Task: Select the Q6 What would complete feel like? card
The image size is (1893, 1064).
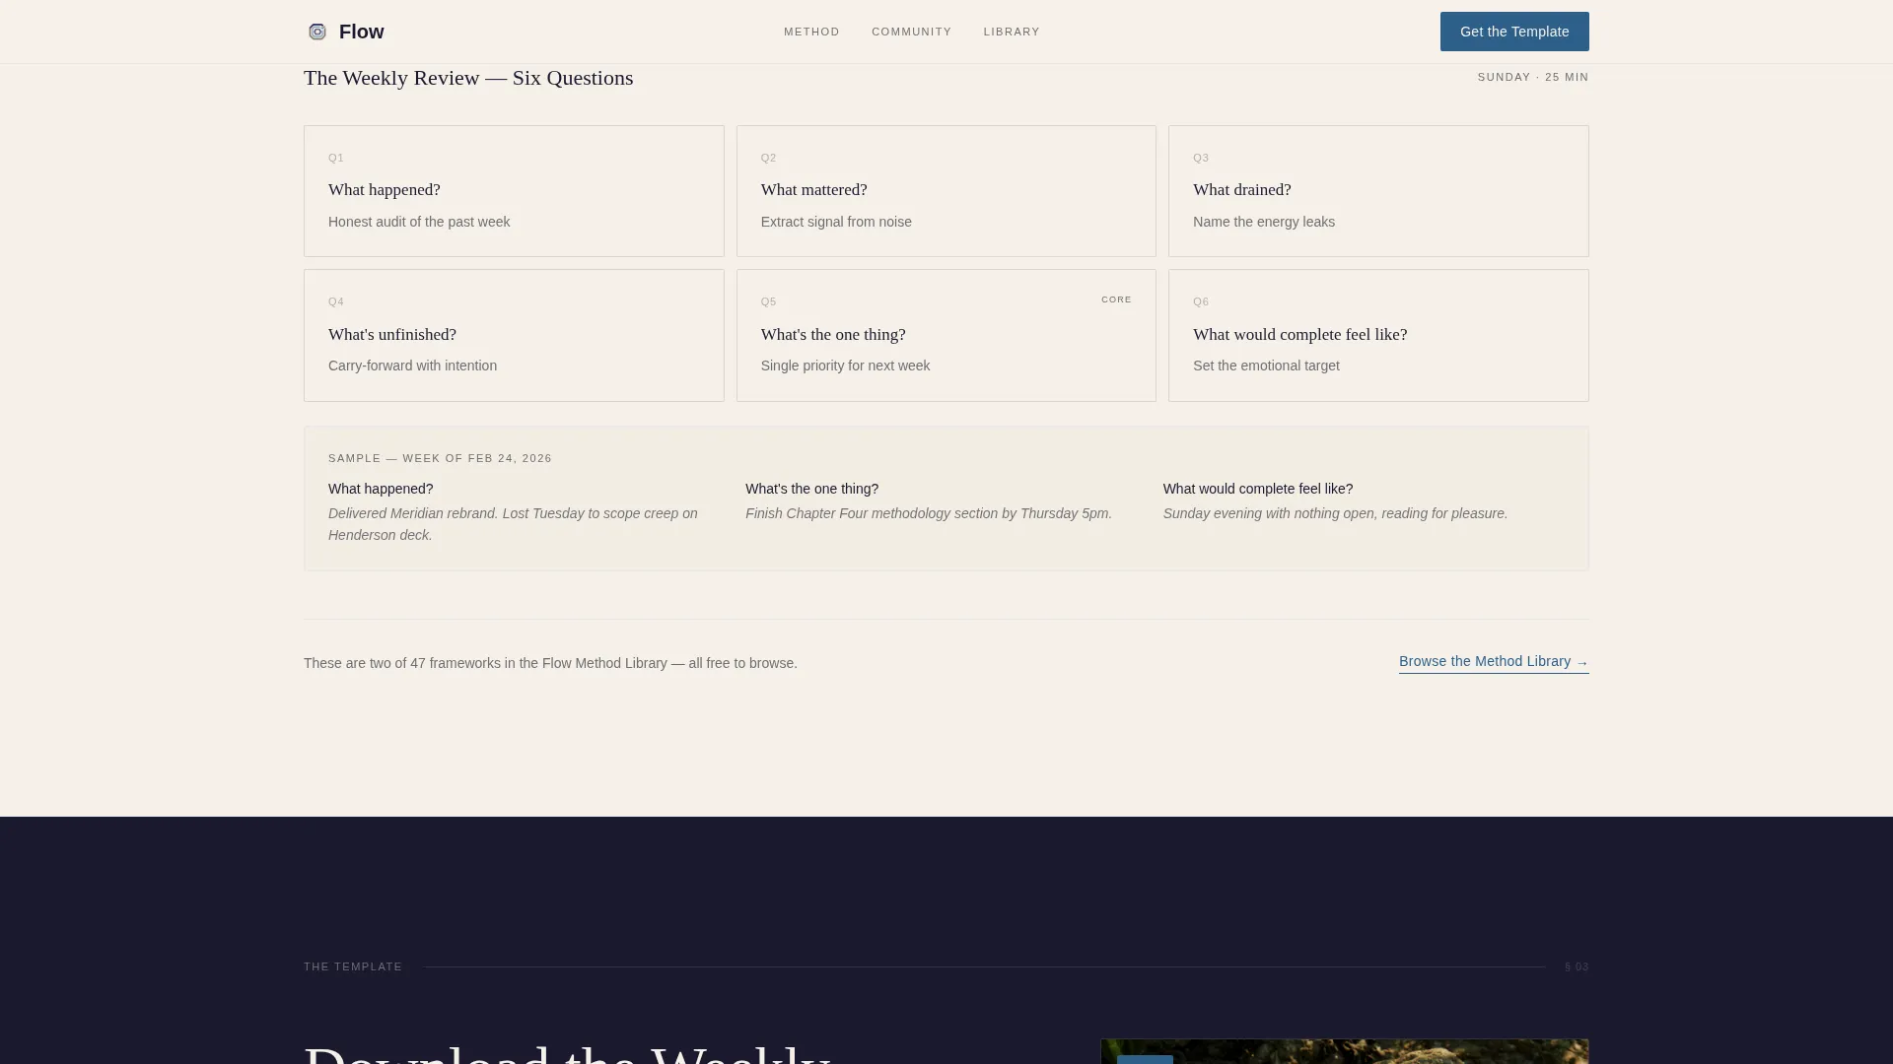Action: click(1378, 336)
